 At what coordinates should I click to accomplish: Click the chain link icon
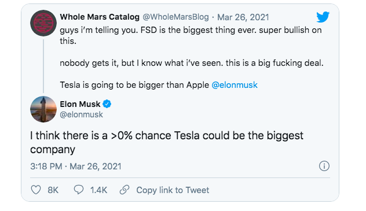pos(125,190)
